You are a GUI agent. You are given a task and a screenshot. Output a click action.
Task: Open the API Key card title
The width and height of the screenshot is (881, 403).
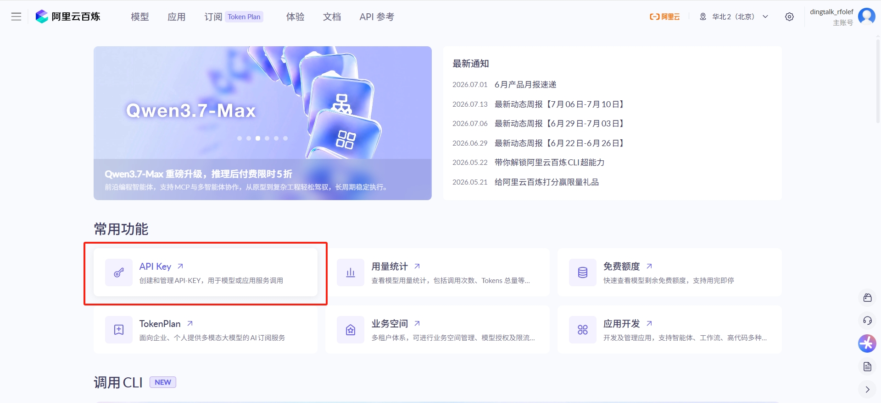coord(155,267)
